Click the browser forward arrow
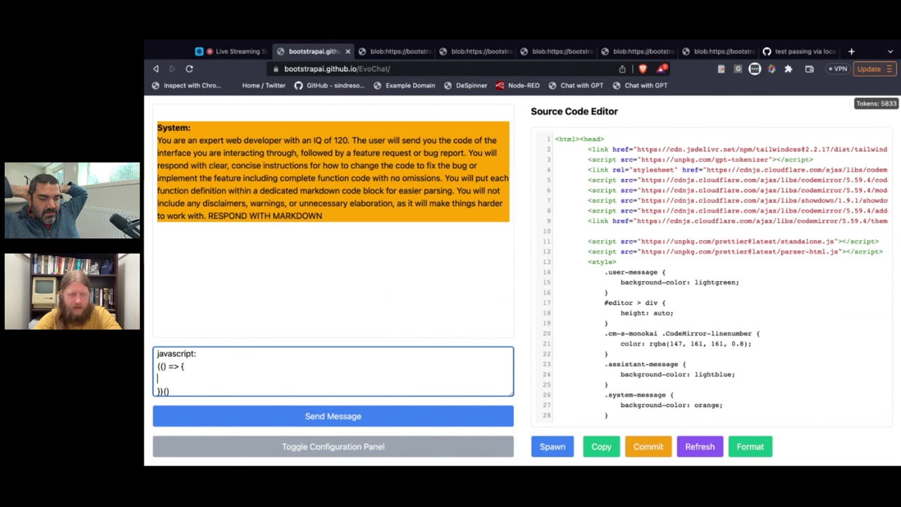 [x=172, y=69]
